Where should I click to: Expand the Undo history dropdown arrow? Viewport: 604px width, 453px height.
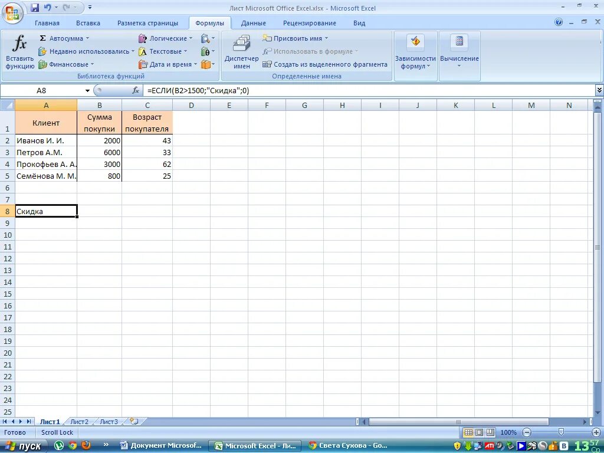(56, 8)
